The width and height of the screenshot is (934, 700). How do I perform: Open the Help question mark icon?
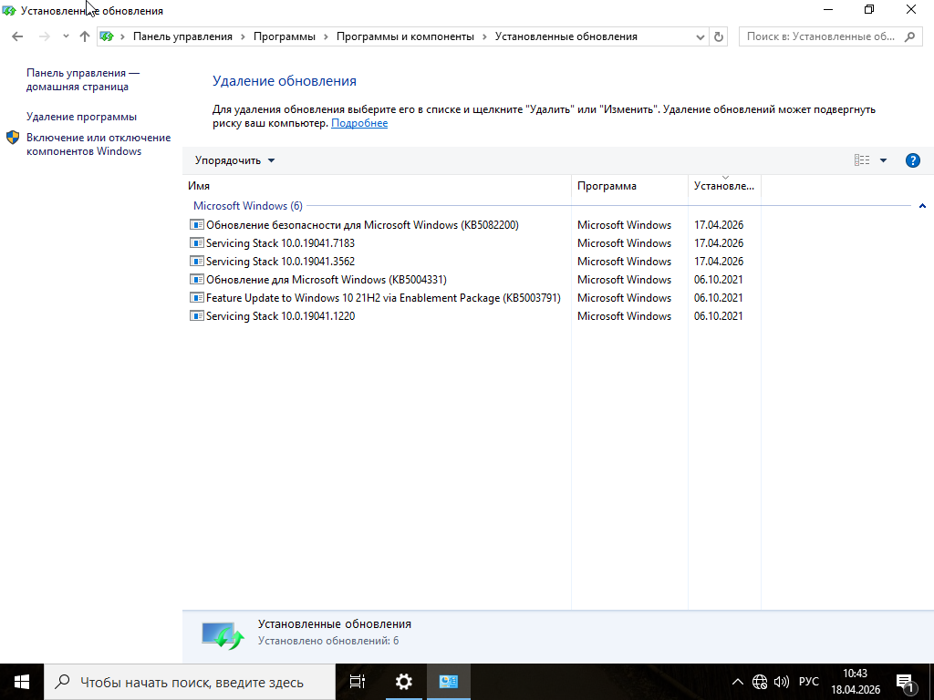tap(912, 160)
